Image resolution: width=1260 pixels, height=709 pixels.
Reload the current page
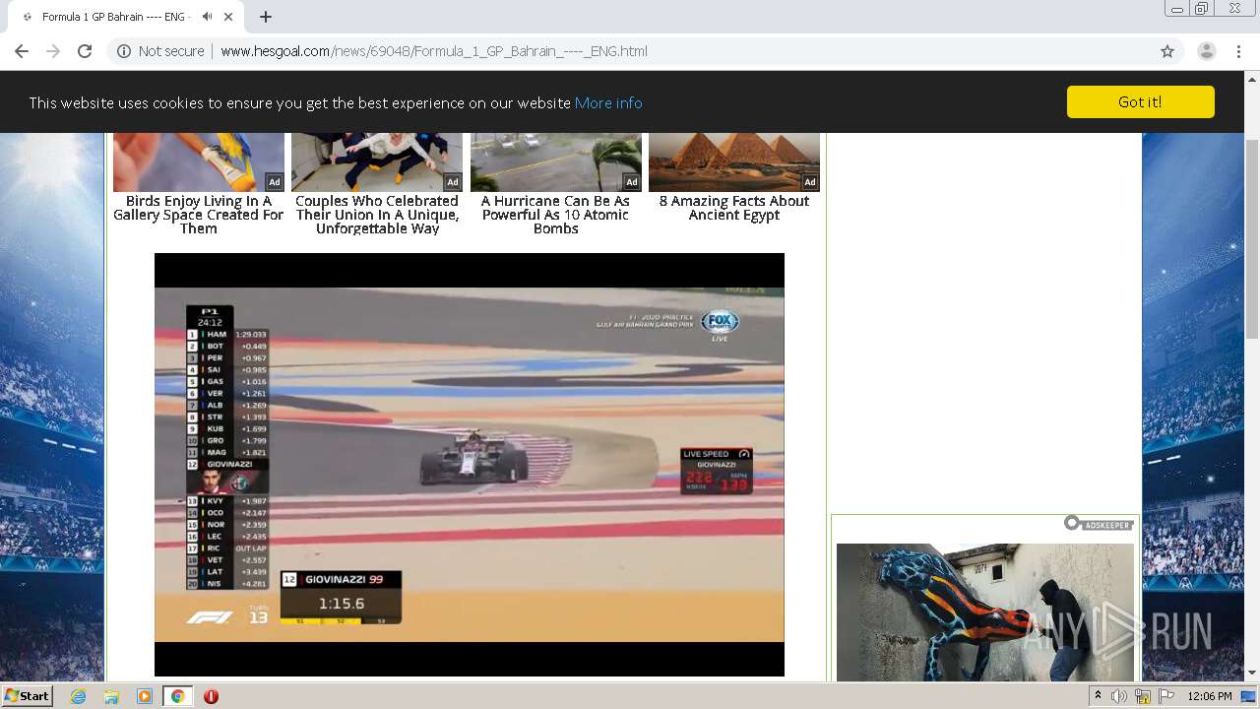click(x=85, y=51)
